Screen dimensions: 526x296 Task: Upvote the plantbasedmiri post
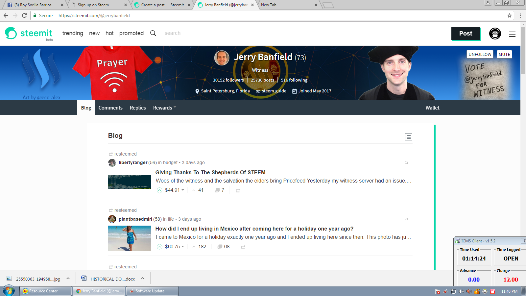[x=159, y=247]
